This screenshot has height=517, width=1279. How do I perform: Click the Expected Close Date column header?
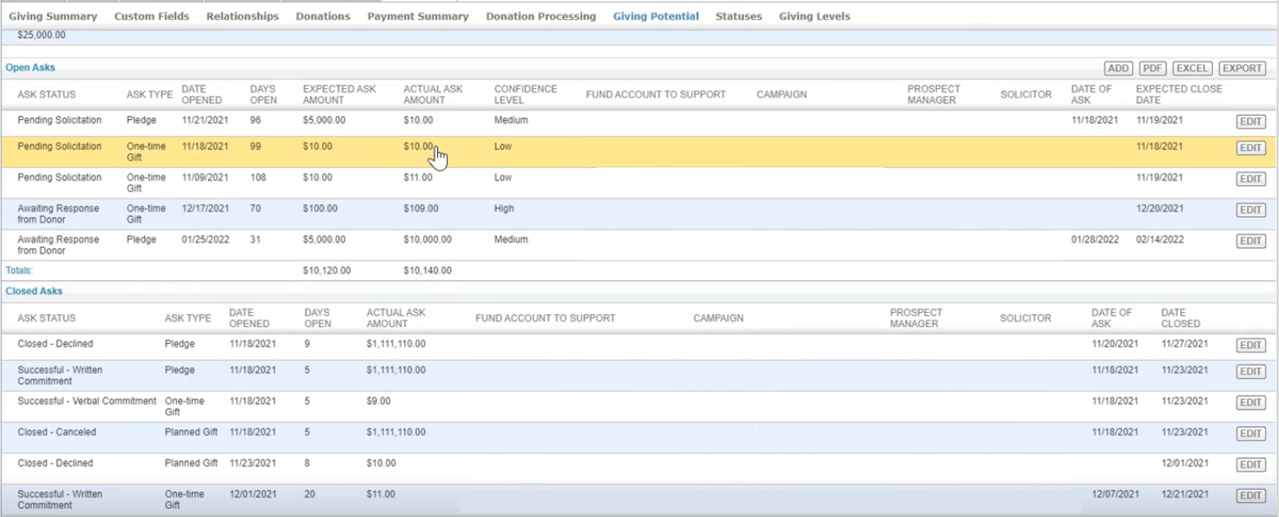1179,94
